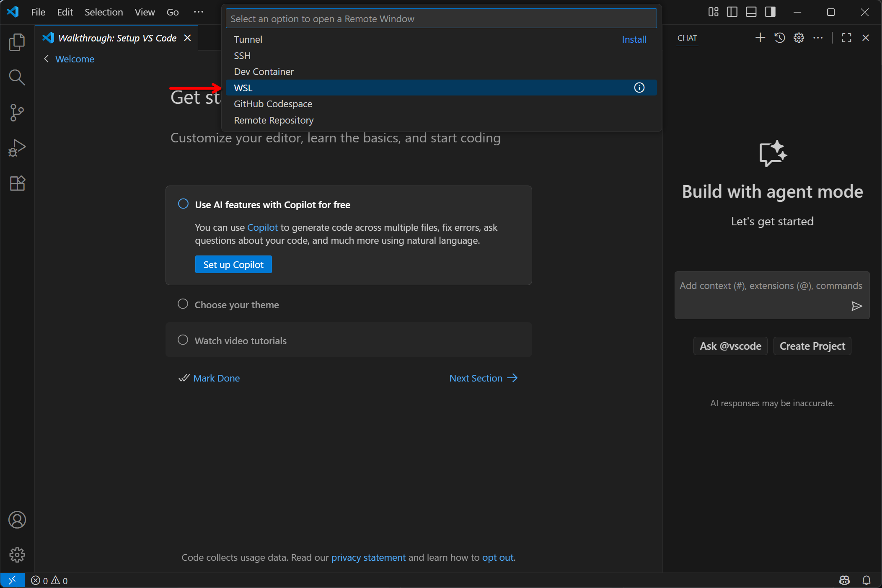Viewport: 882px width, 588px height.
Task: Click the WSL info icon
Action: click(639, 88)
